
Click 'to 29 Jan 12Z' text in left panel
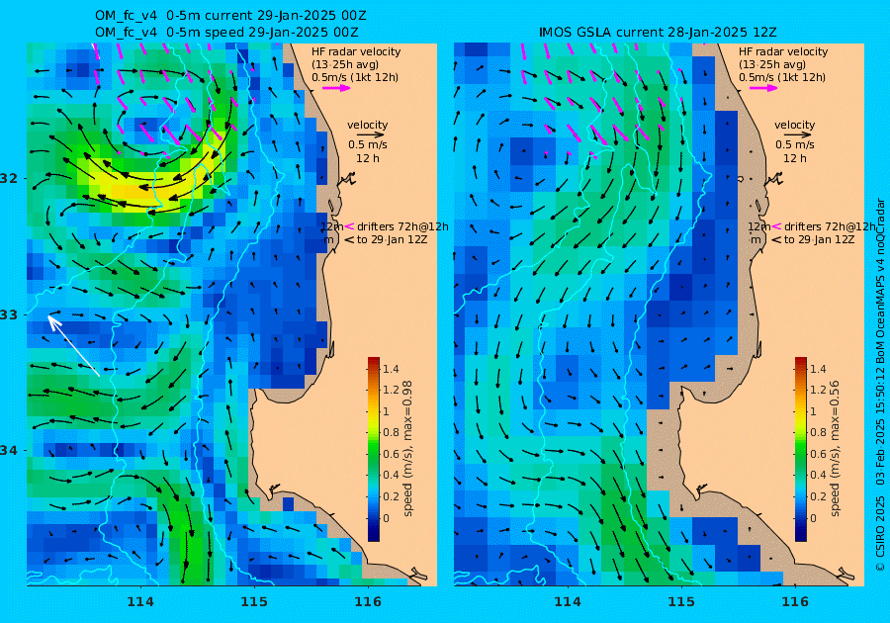[x=392, y=239]
